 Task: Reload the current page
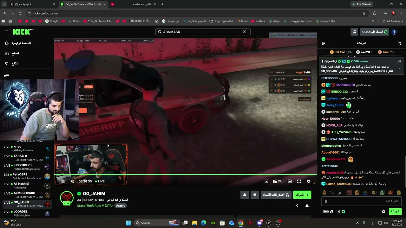20,13
